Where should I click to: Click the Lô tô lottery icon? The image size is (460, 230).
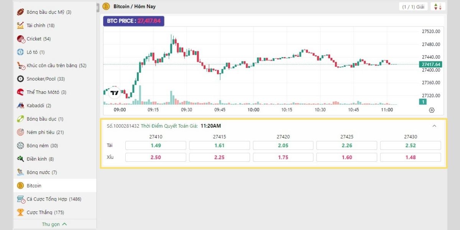coord(21,52)
